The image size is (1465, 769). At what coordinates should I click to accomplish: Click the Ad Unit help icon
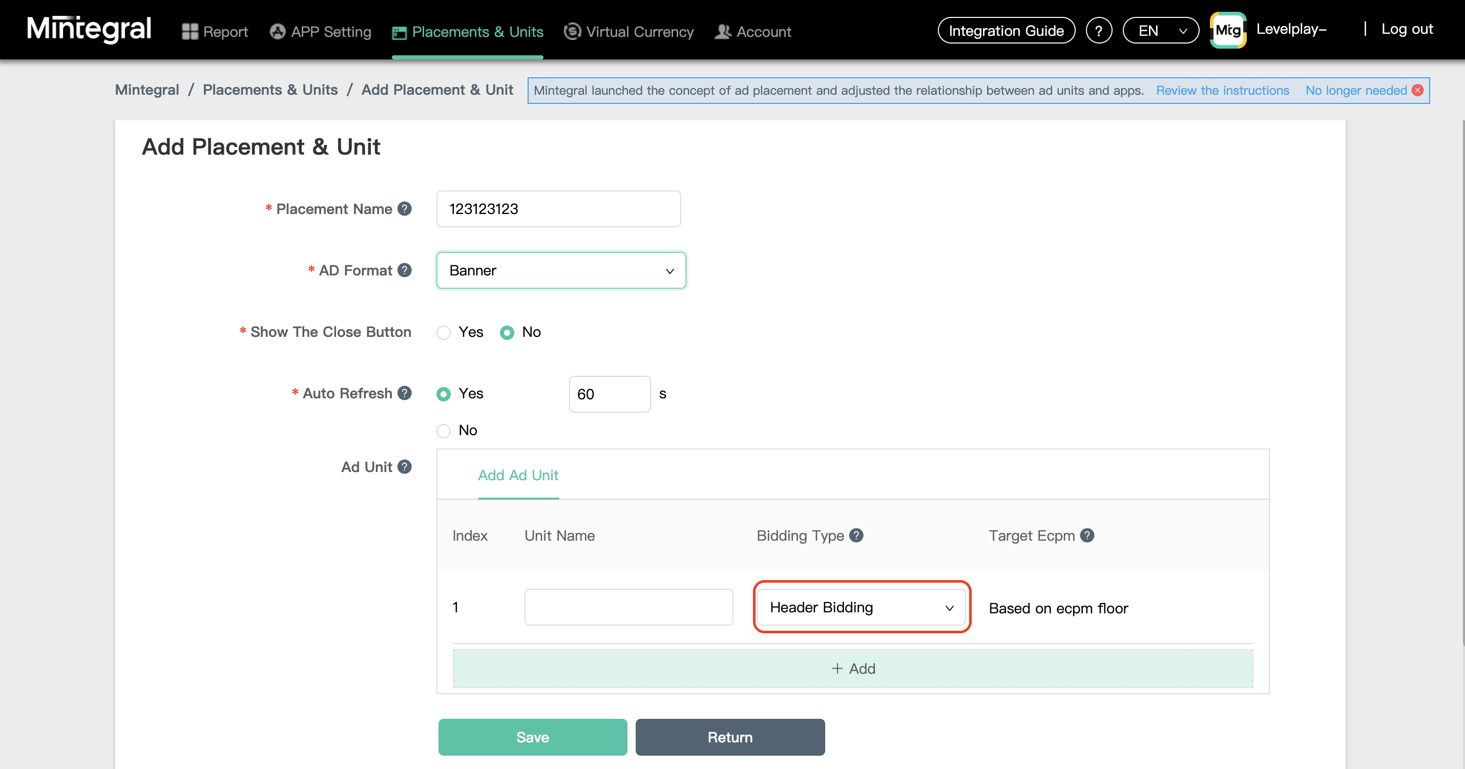click(x=404, y=466)
